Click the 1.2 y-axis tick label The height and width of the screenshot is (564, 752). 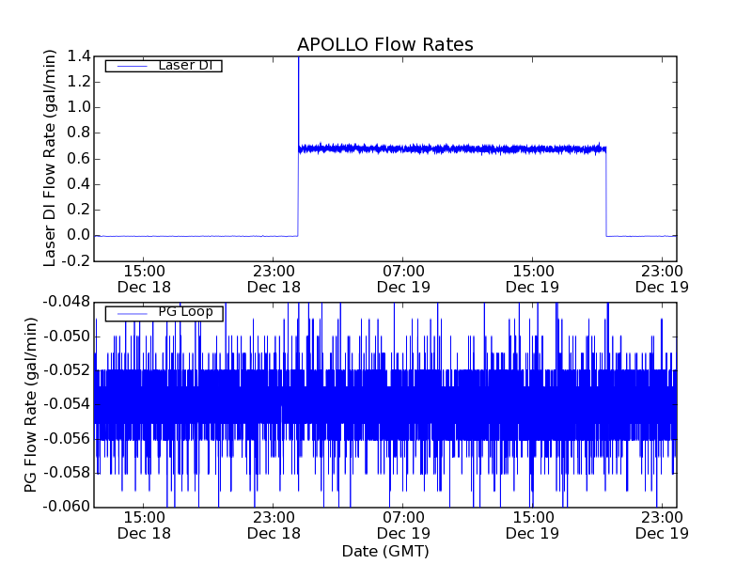pos(79,82)
